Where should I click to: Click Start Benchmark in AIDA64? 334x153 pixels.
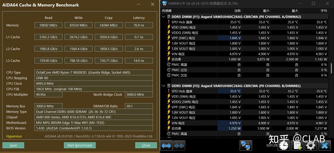click(80, 145)
